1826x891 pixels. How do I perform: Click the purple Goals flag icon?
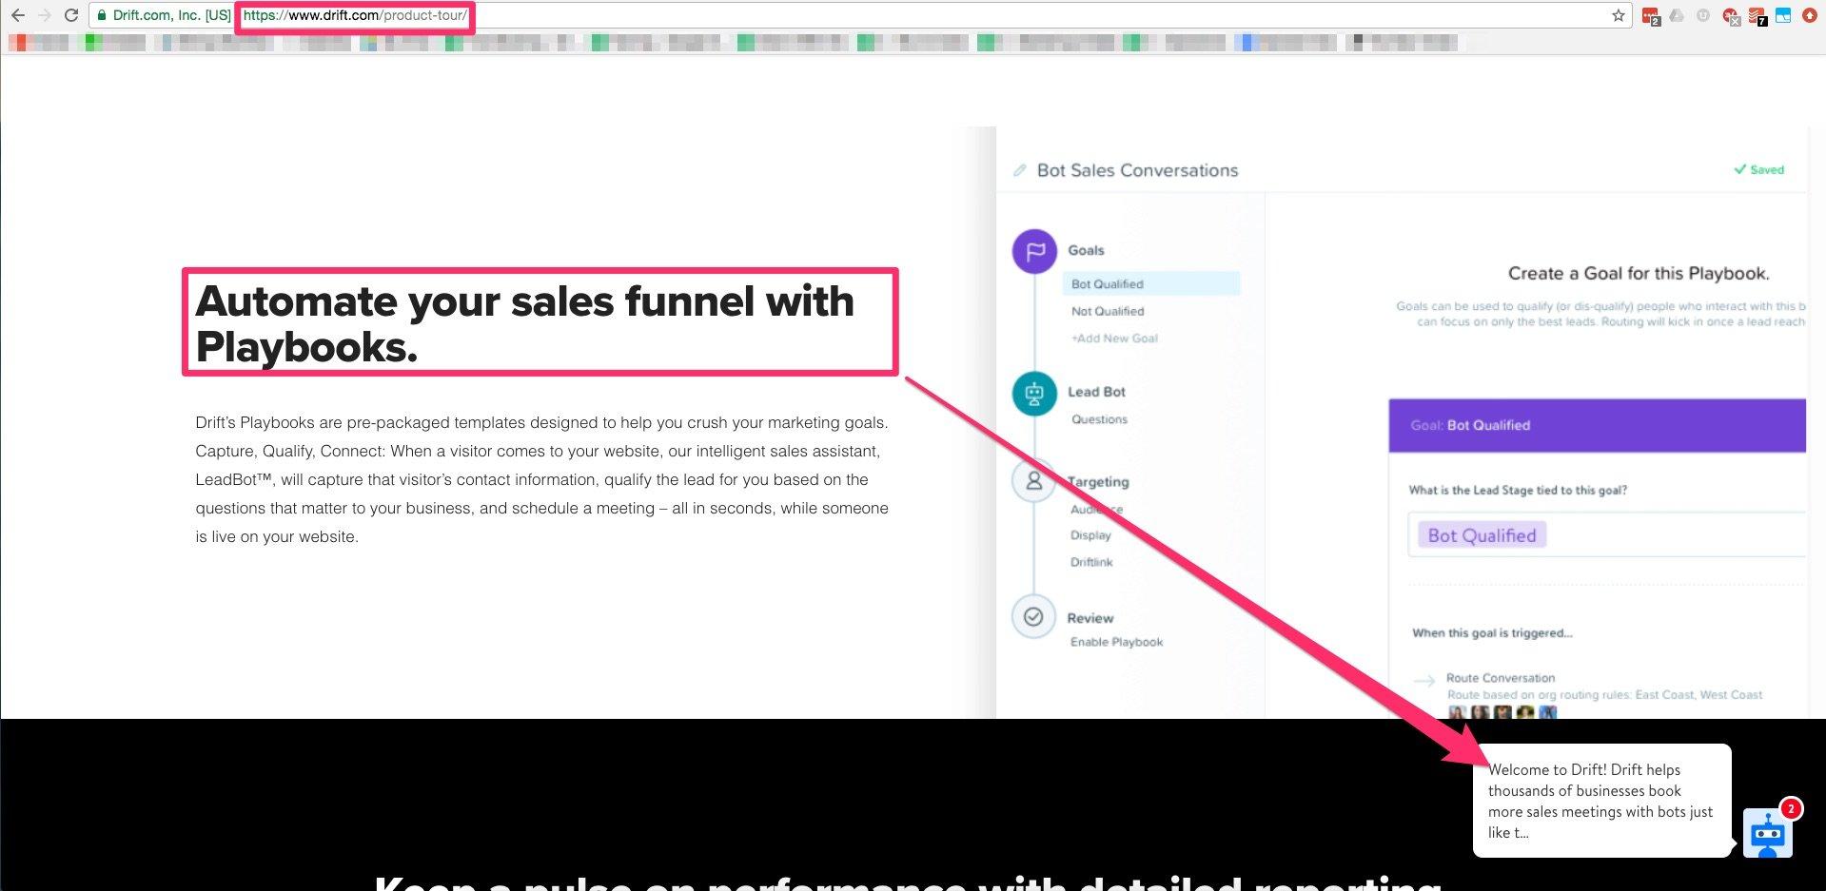(1034, 252)
